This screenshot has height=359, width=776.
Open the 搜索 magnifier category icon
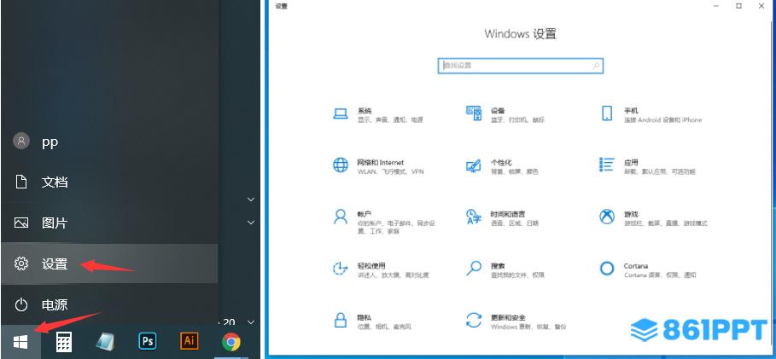474,268
